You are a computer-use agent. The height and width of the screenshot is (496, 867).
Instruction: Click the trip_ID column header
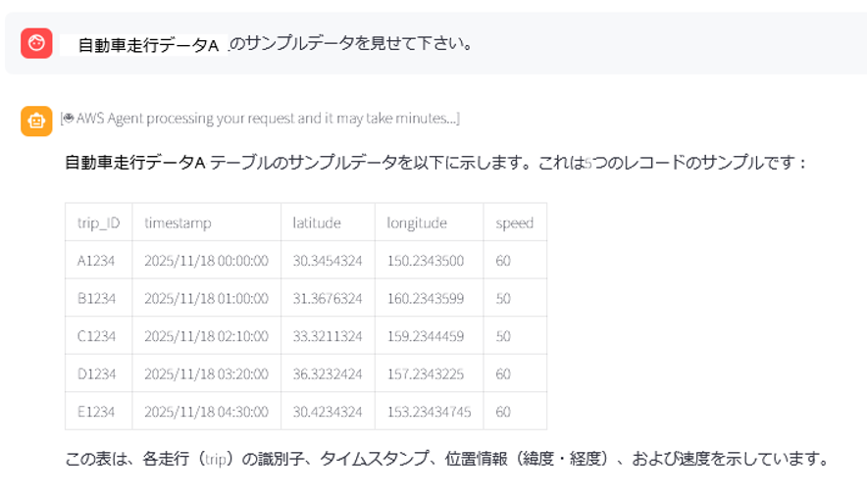[x=98, y=223]
